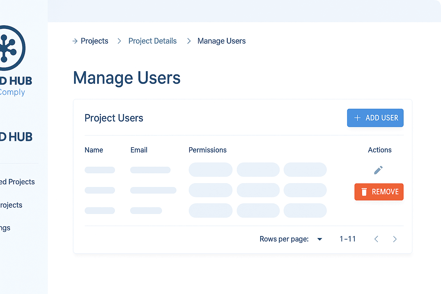Click the plus icon on the ADD USER button
441x294 pixels.
(357, 118)
